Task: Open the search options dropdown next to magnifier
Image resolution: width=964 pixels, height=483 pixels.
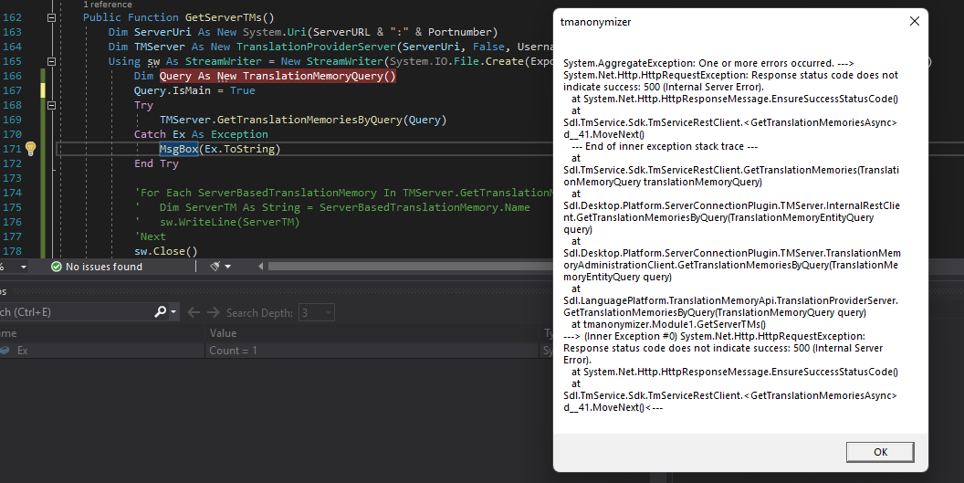Action: click(173, 312)
